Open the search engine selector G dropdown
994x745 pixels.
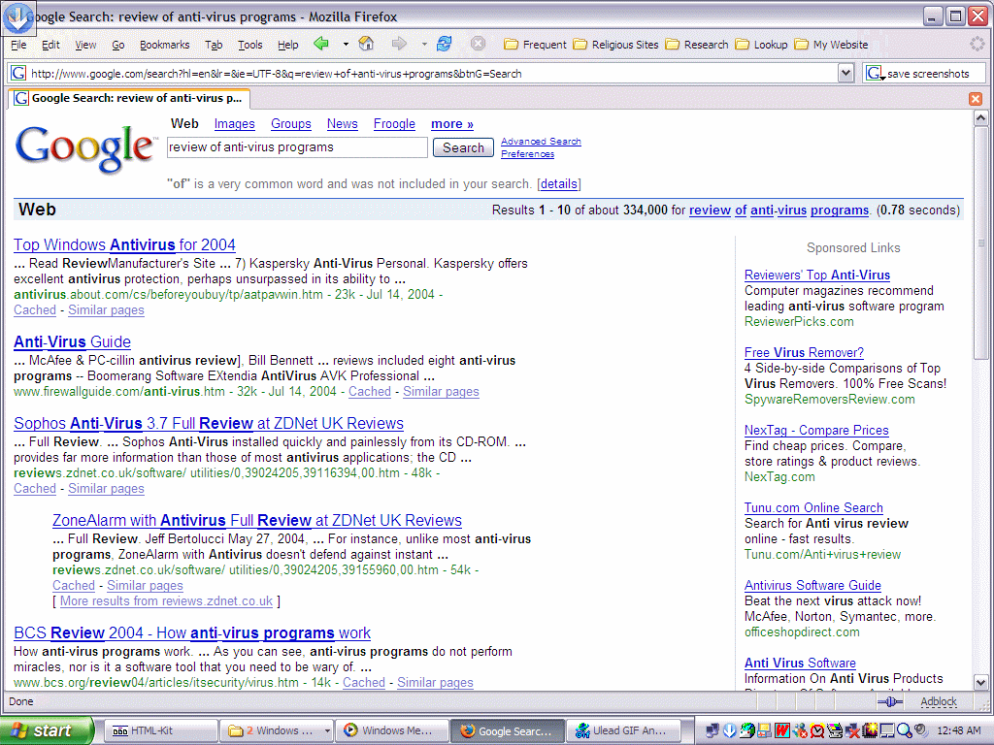875,74
